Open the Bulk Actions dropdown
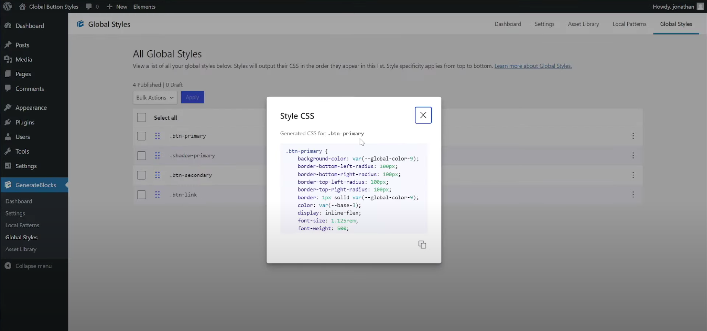The image size is (707, 331). pos(155,98)
